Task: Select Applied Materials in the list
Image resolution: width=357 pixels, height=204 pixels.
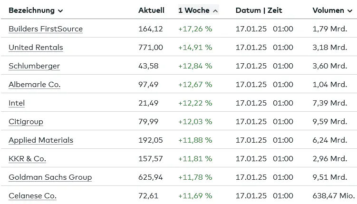Action: coord(41,140)
